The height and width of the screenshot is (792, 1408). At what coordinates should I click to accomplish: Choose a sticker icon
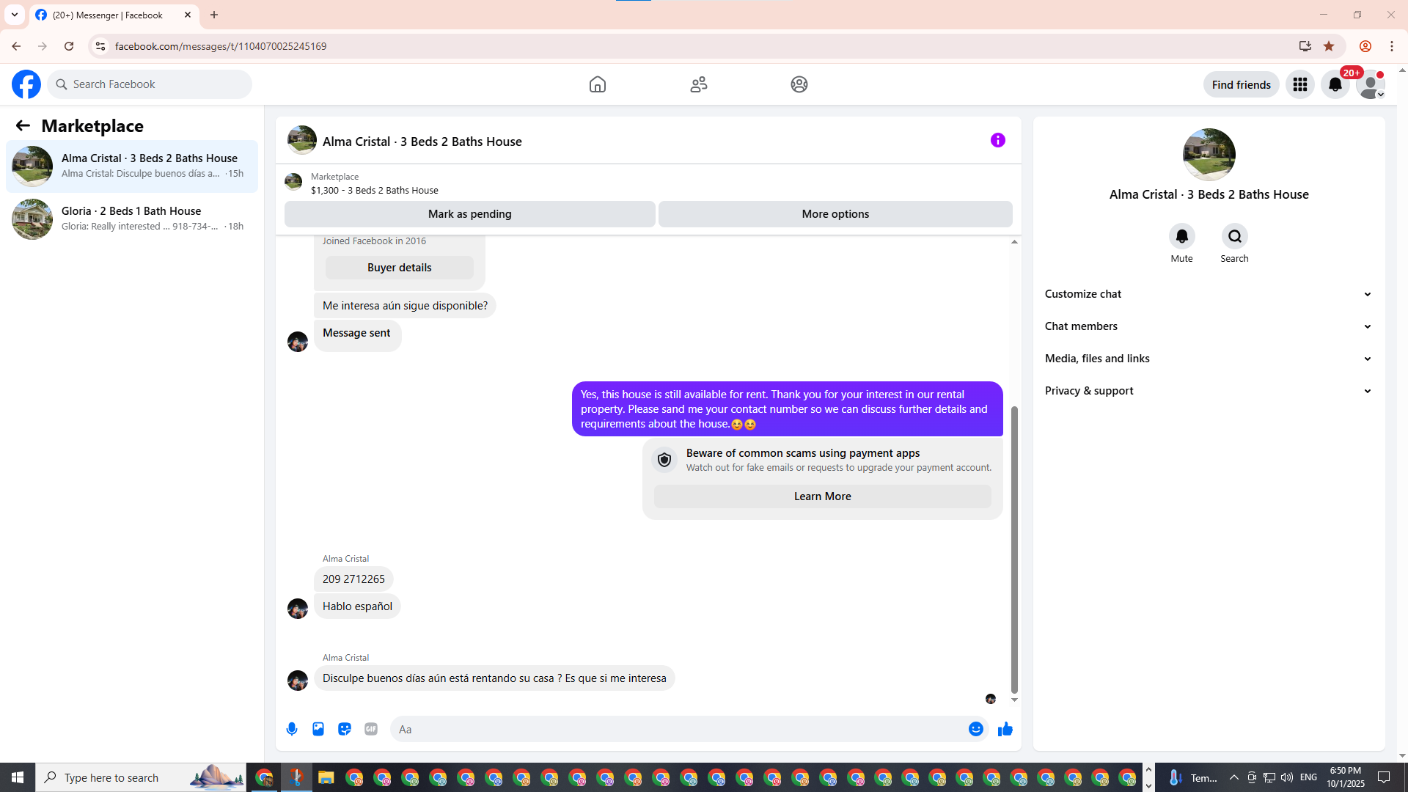[x=345, y=729]
